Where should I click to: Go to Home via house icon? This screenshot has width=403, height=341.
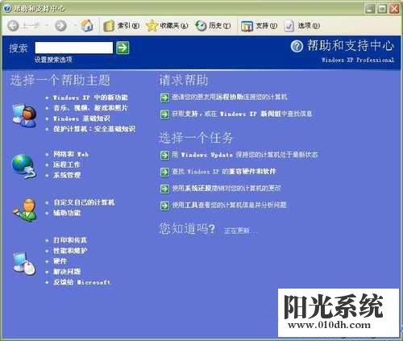(87, 26)
